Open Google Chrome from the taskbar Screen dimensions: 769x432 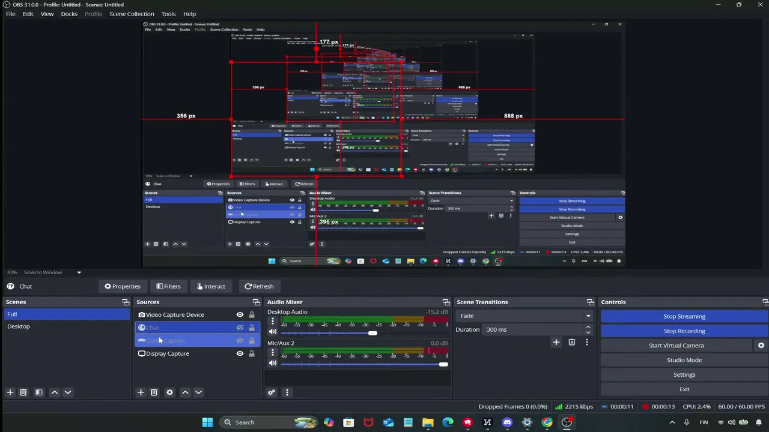click(x=547, y=422)
